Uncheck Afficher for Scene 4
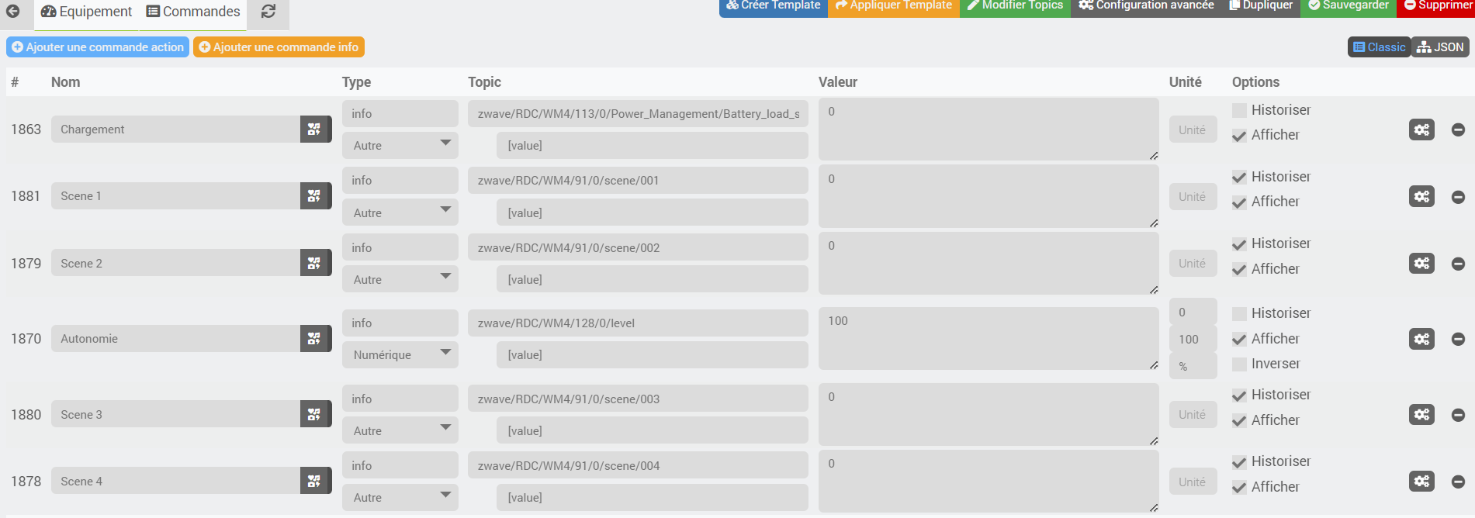This screenshot has height=518, width=1475. 1239,488
